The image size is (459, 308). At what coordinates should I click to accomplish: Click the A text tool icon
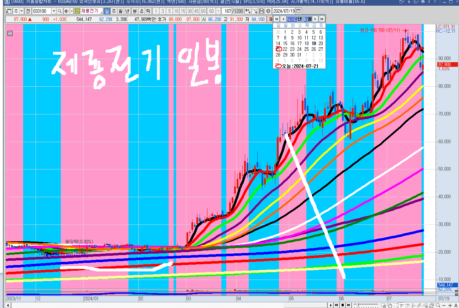[x=456, y=305]
